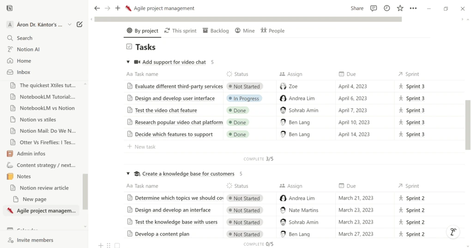Open NotebookLM vs Notion page
The width and height of the screenshot is (471, 248).
coord(47,108)
